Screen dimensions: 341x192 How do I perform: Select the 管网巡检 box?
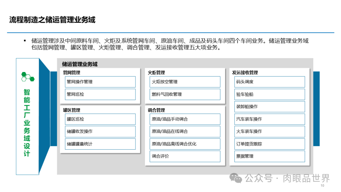(100, 94)
